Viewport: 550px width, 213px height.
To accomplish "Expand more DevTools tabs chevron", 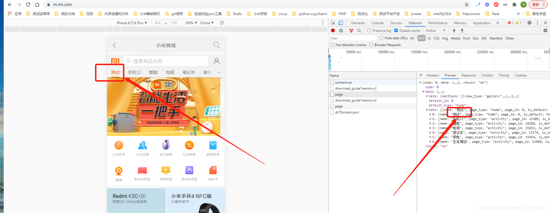I will 498,23.
